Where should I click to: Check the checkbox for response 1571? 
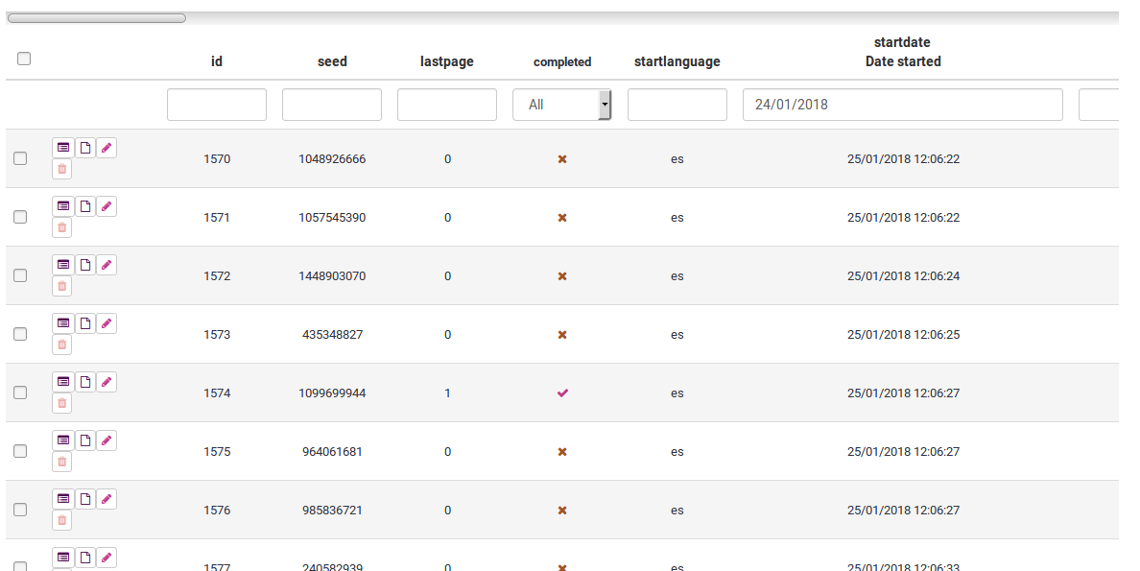click(x=20, y=218)
